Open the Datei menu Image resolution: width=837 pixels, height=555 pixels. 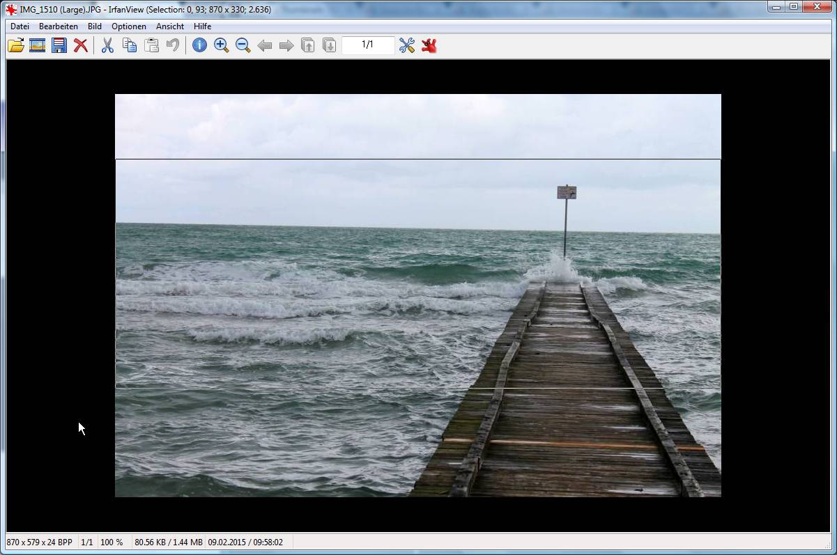20,26
